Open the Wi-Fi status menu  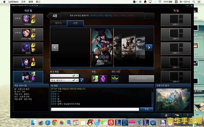[160, 2]
